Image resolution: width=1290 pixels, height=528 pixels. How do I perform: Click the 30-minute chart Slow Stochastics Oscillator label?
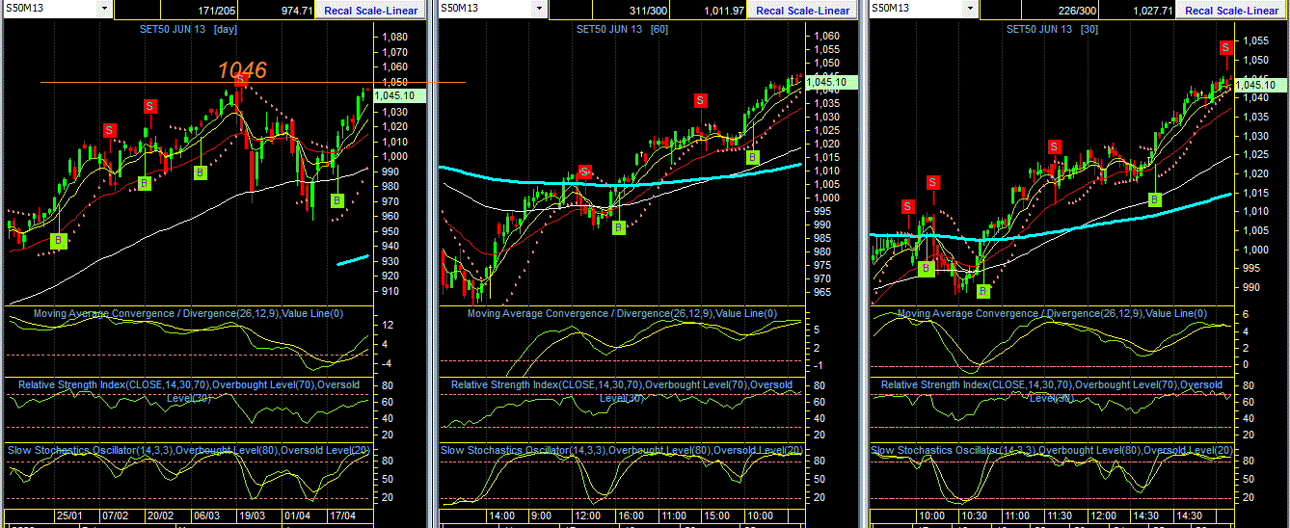click(1052, 450)
